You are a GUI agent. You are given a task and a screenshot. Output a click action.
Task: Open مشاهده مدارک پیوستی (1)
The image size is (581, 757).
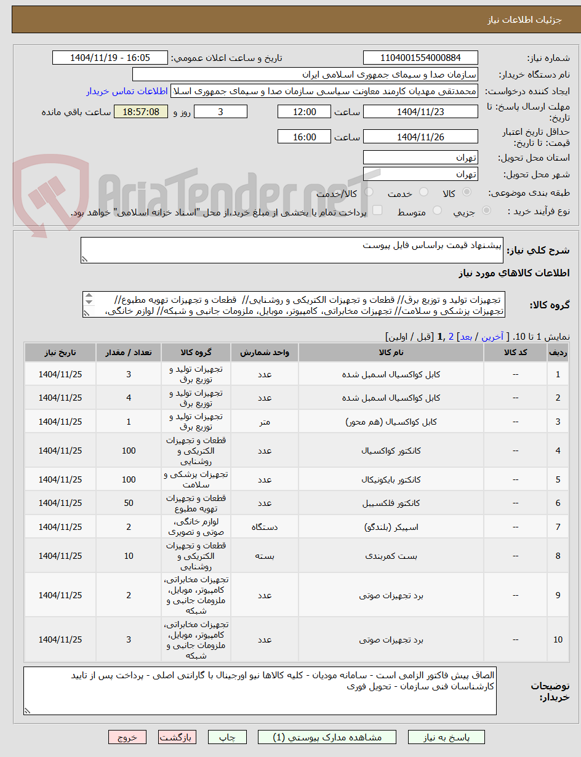point(328,737)
